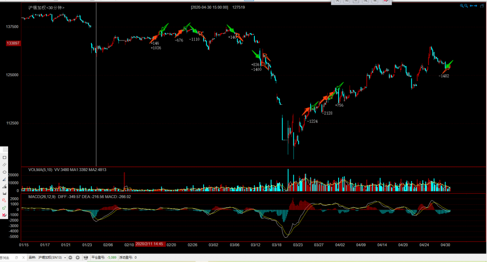The height and width of the screenshot is (262, 487).
Task: Click the restore window icon at top right
Action: click(483, 6)
